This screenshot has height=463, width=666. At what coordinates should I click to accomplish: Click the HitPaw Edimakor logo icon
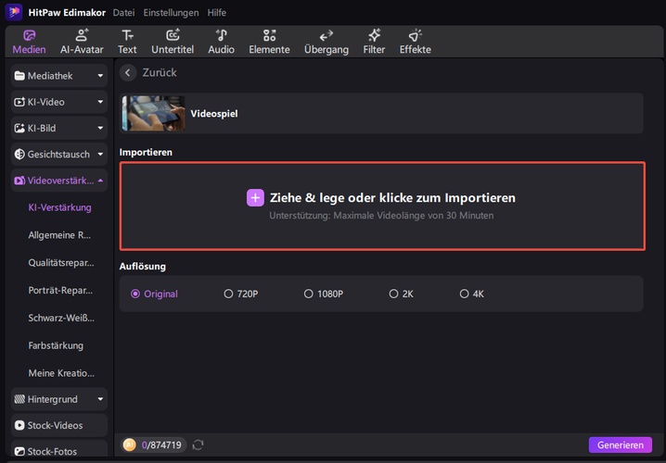point(14,12)
